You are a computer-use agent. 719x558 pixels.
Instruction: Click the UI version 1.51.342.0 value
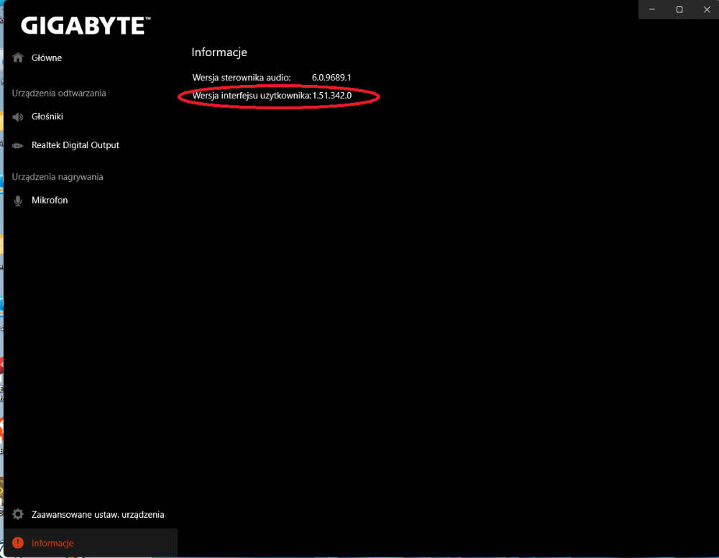(331, 95)
